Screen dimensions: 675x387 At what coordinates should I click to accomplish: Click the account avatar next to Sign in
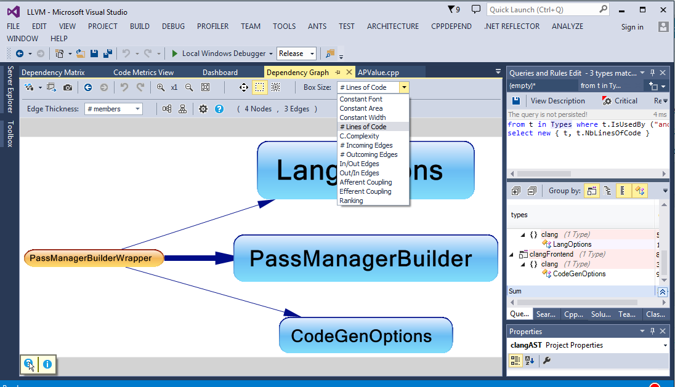click(663, 26)
